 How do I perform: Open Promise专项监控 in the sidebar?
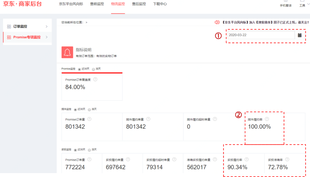(x=28, y=37)
